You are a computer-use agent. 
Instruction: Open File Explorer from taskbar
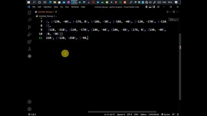(55, 2)
